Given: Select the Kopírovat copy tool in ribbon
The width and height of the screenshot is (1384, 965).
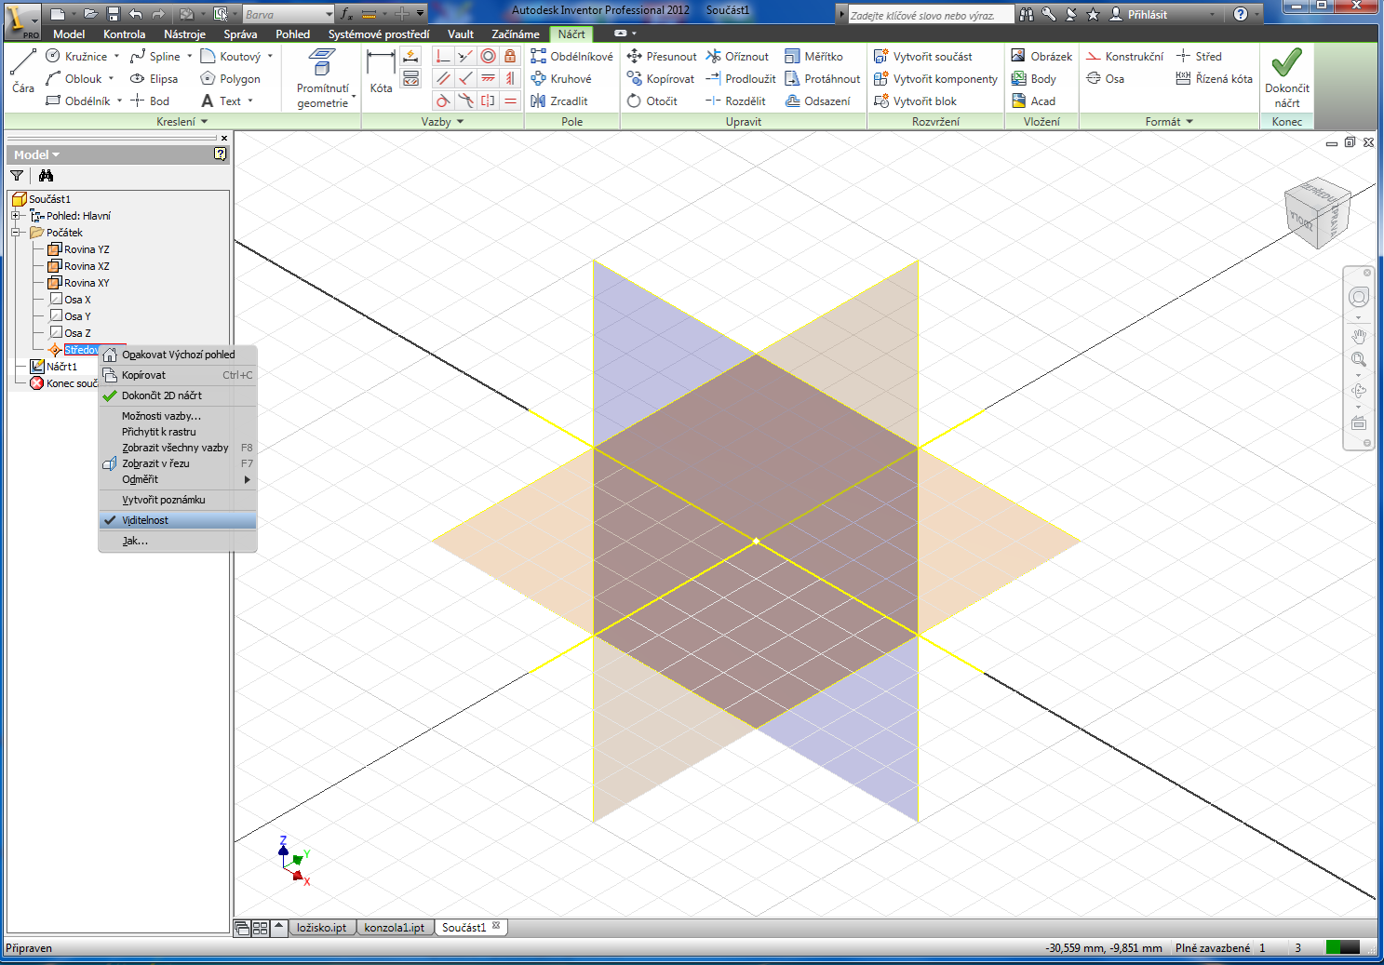Looking at the screenshot, I should pyautogui.click(x=661, y=79).
